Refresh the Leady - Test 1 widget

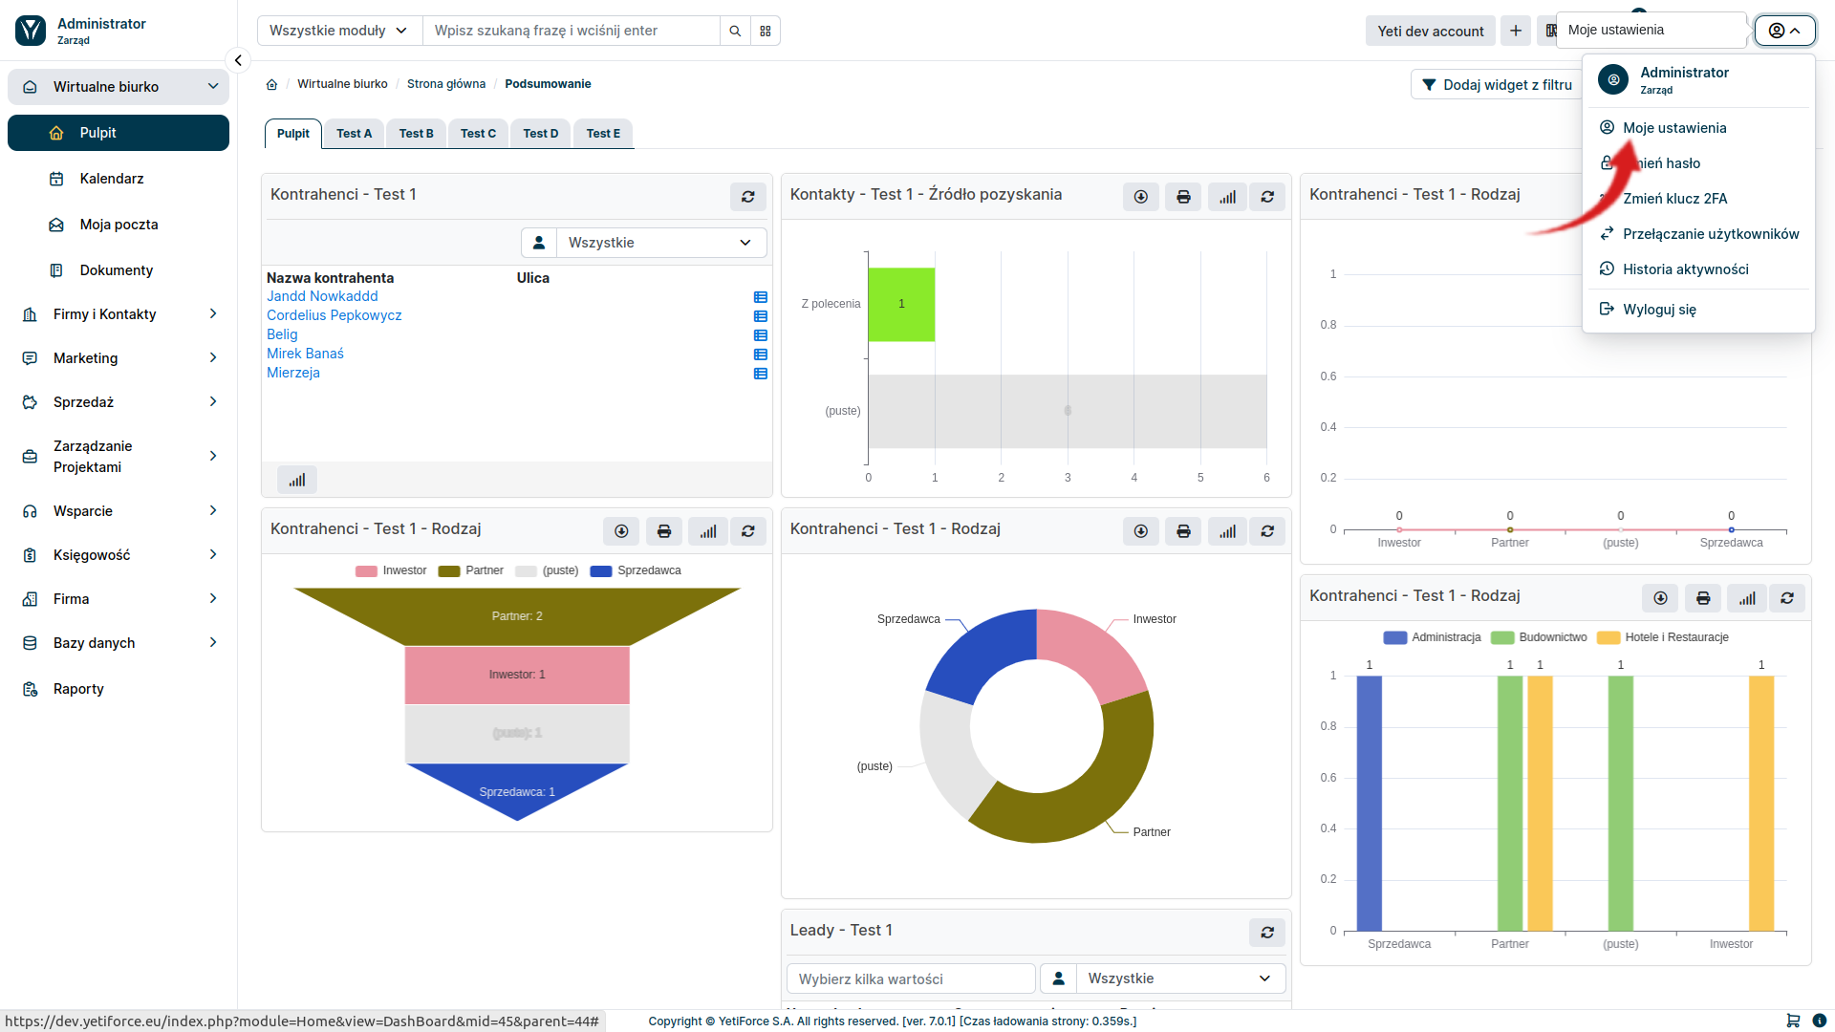click(x=1267, y=933)
